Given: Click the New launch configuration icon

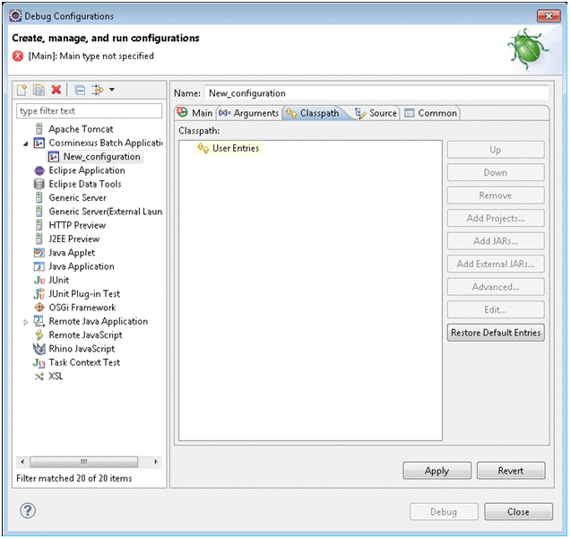Looking at the screenshot, I should tap(22, 90).
